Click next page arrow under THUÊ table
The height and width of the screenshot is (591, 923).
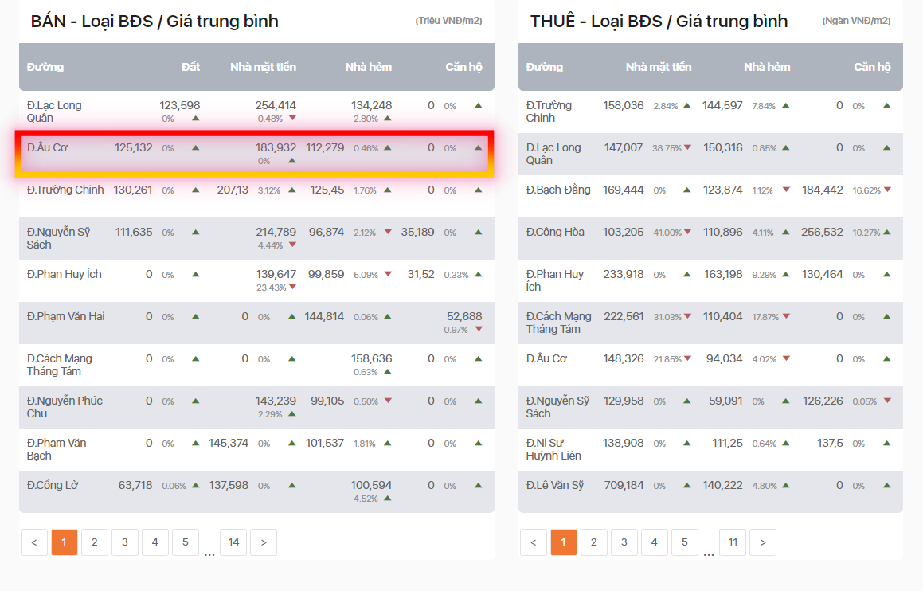tap(763, 542)
